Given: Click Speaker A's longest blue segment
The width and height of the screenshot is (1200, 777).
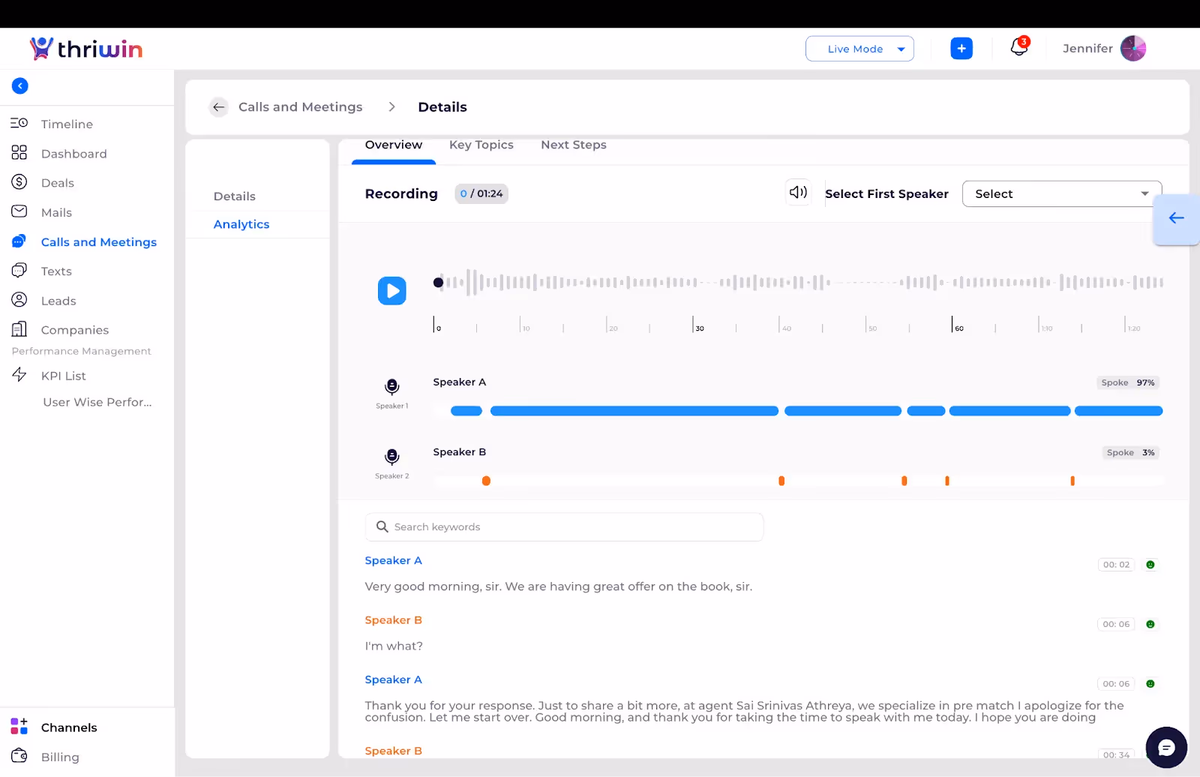Looking at the screenshot, I should pos(634,411).
